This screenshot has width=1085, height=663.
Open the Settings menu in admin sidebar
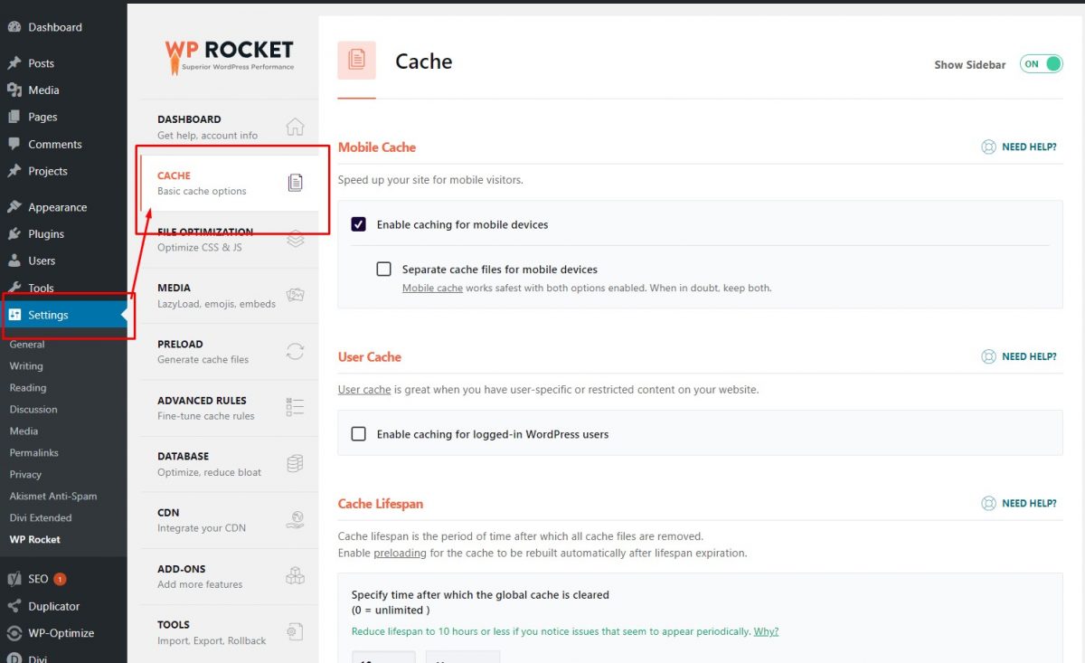63,315
